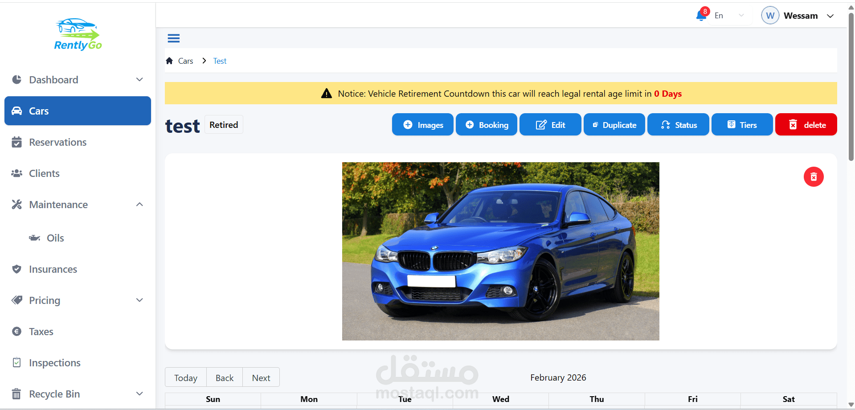
Task: Click the Taxes euro icon in sidebar
Action: coord(16,332)
